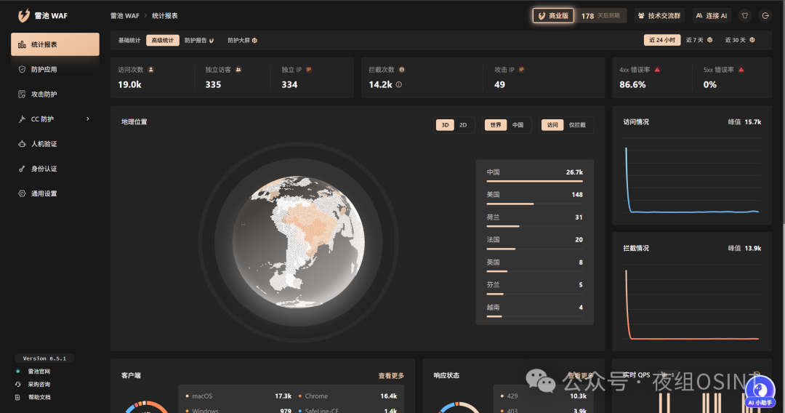Open 统计报表 in the sidebar
Image resolution: width=785 pixels, height=413 pixels.
[x=55, y=44]
